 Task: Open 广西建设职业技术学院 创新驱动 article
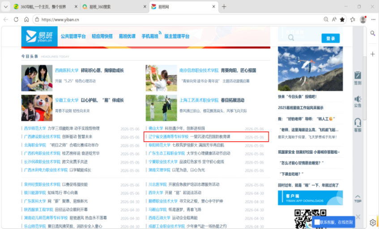point(58,137)
